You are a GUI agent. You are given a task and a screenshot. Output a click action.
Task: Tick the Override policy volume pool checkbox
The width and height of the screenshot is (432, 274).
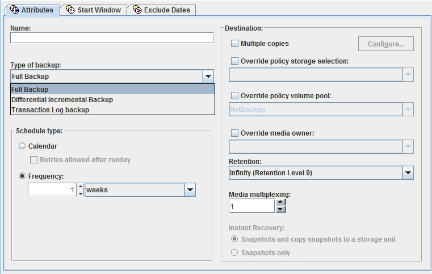coord(234,95)
